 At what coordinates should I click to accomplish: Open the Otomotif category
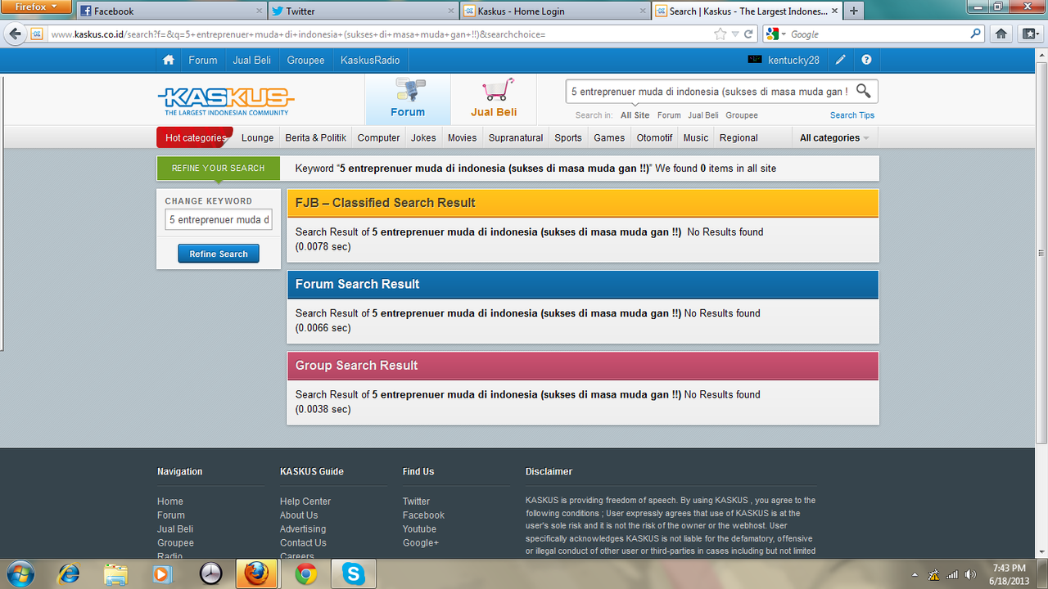654,137
